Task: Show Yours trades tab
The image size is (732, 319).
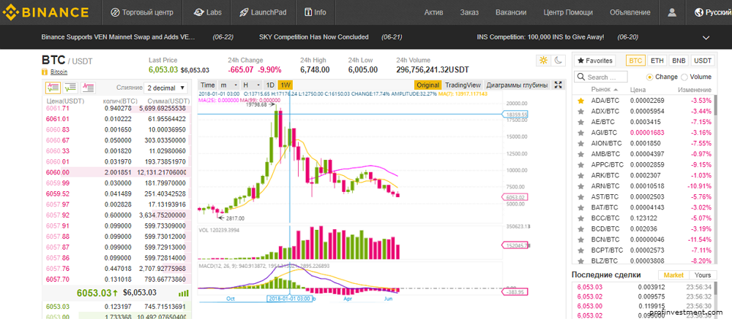Action: tap(703, 274)
